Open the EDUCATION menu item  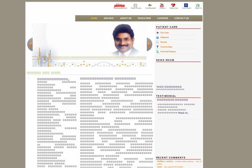click(144, 18)
